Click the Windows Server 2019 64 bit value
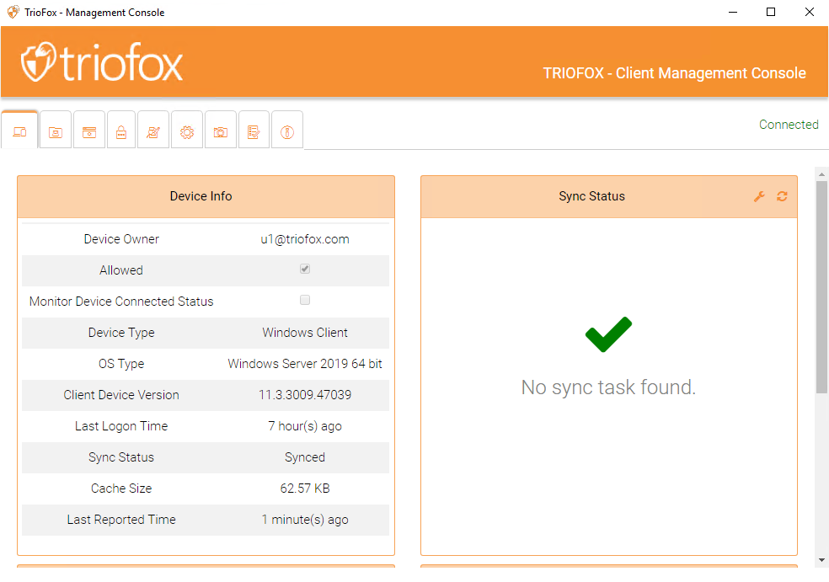 (305, 364)
